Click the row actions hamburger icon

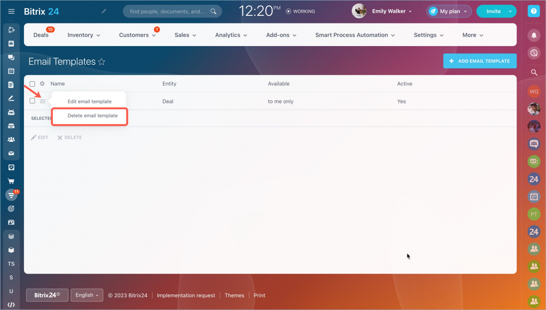point(43,101)
